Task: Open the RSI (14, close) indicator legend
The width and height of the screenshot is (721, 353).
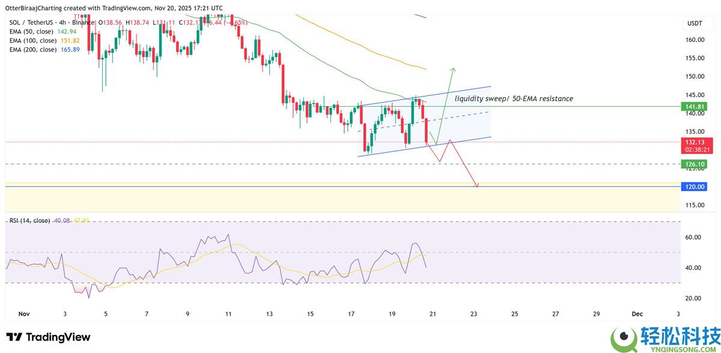Action: 30,221
